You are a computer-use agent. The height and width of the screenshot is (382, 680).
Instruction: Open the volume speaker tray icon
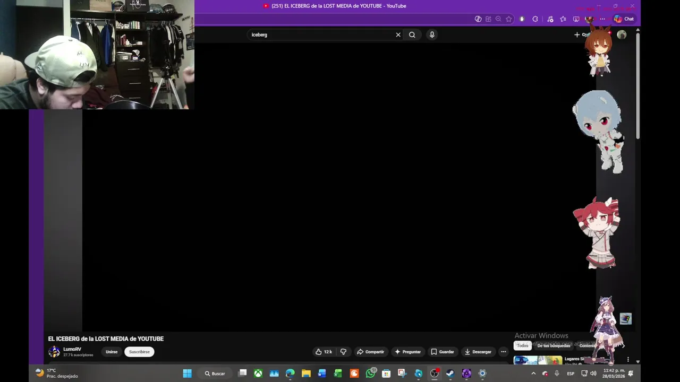click(594, 374)
